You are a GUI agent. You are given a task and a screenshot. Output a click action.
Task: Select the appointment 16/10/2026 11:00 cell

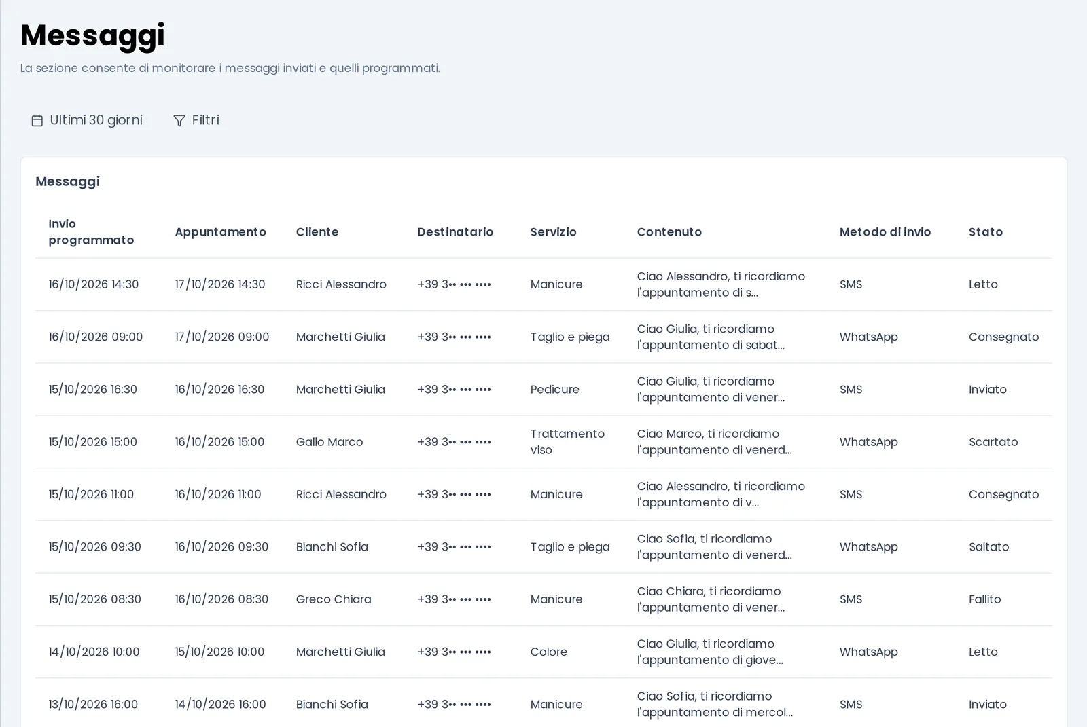218,494
